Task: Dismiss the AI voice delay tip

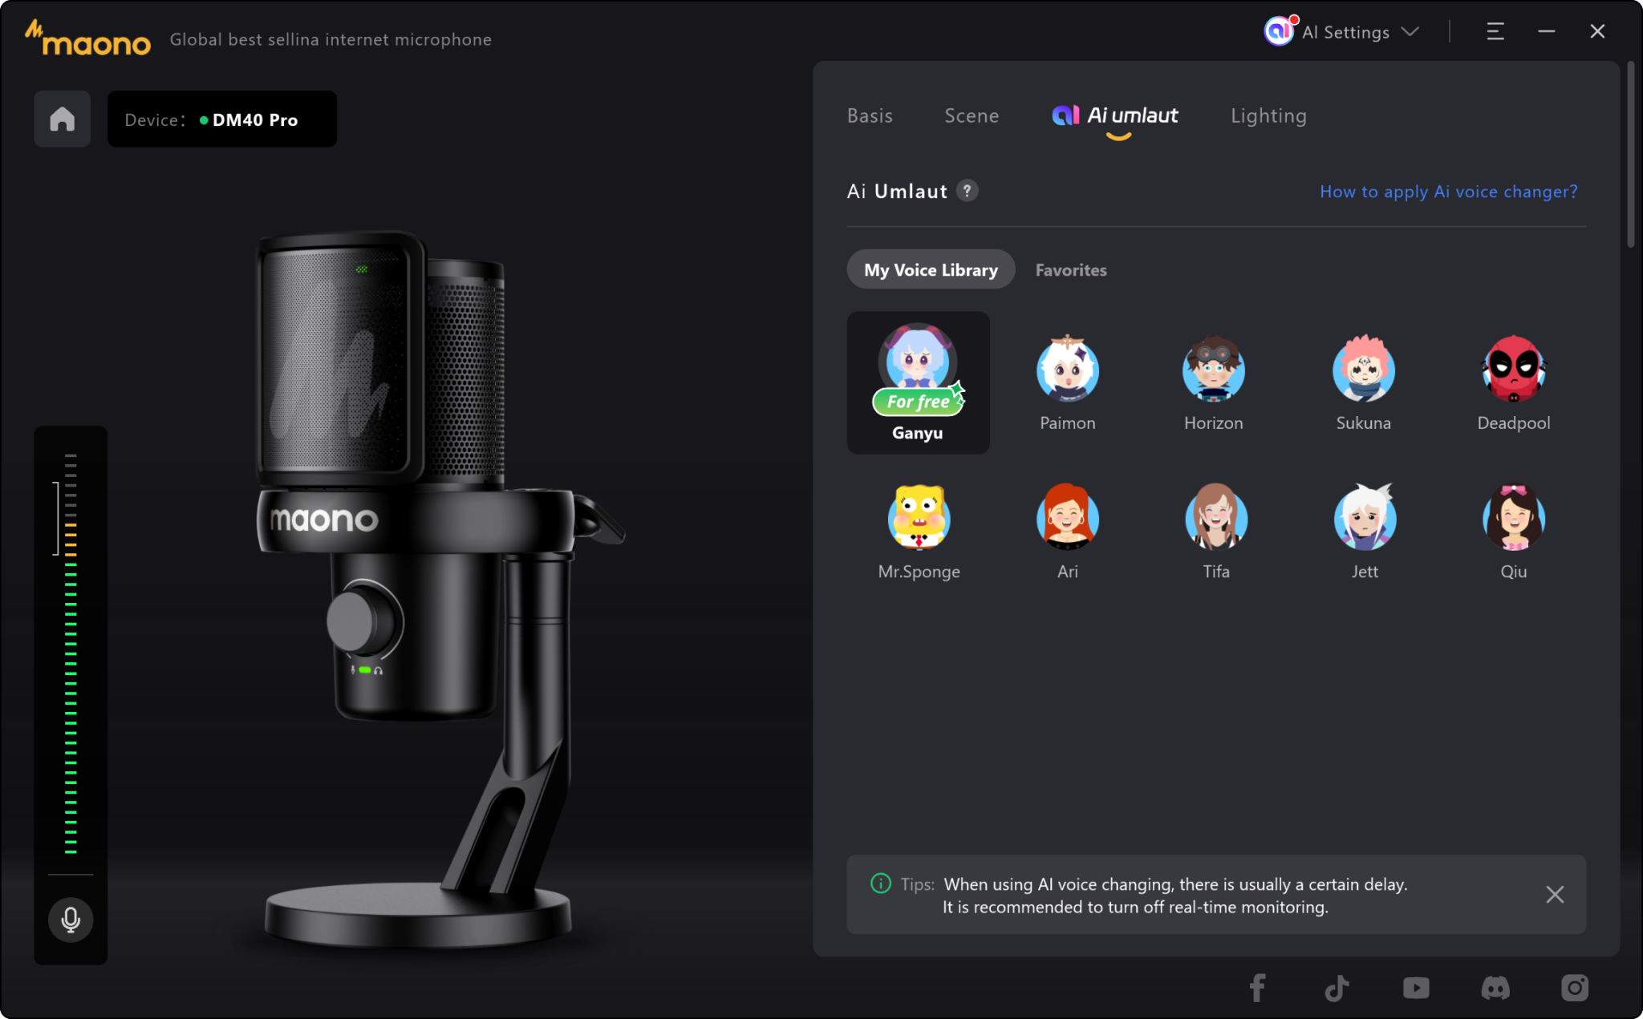Action: click(1555, 894)
